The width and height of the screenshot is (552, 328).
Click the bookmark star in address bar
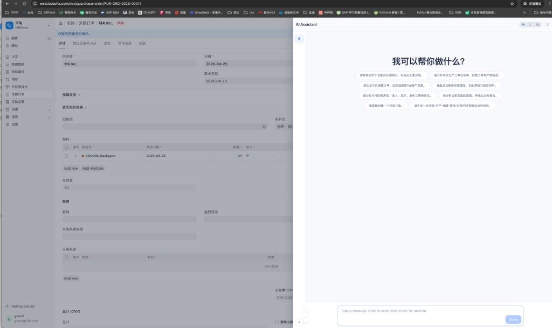(512, 4)
